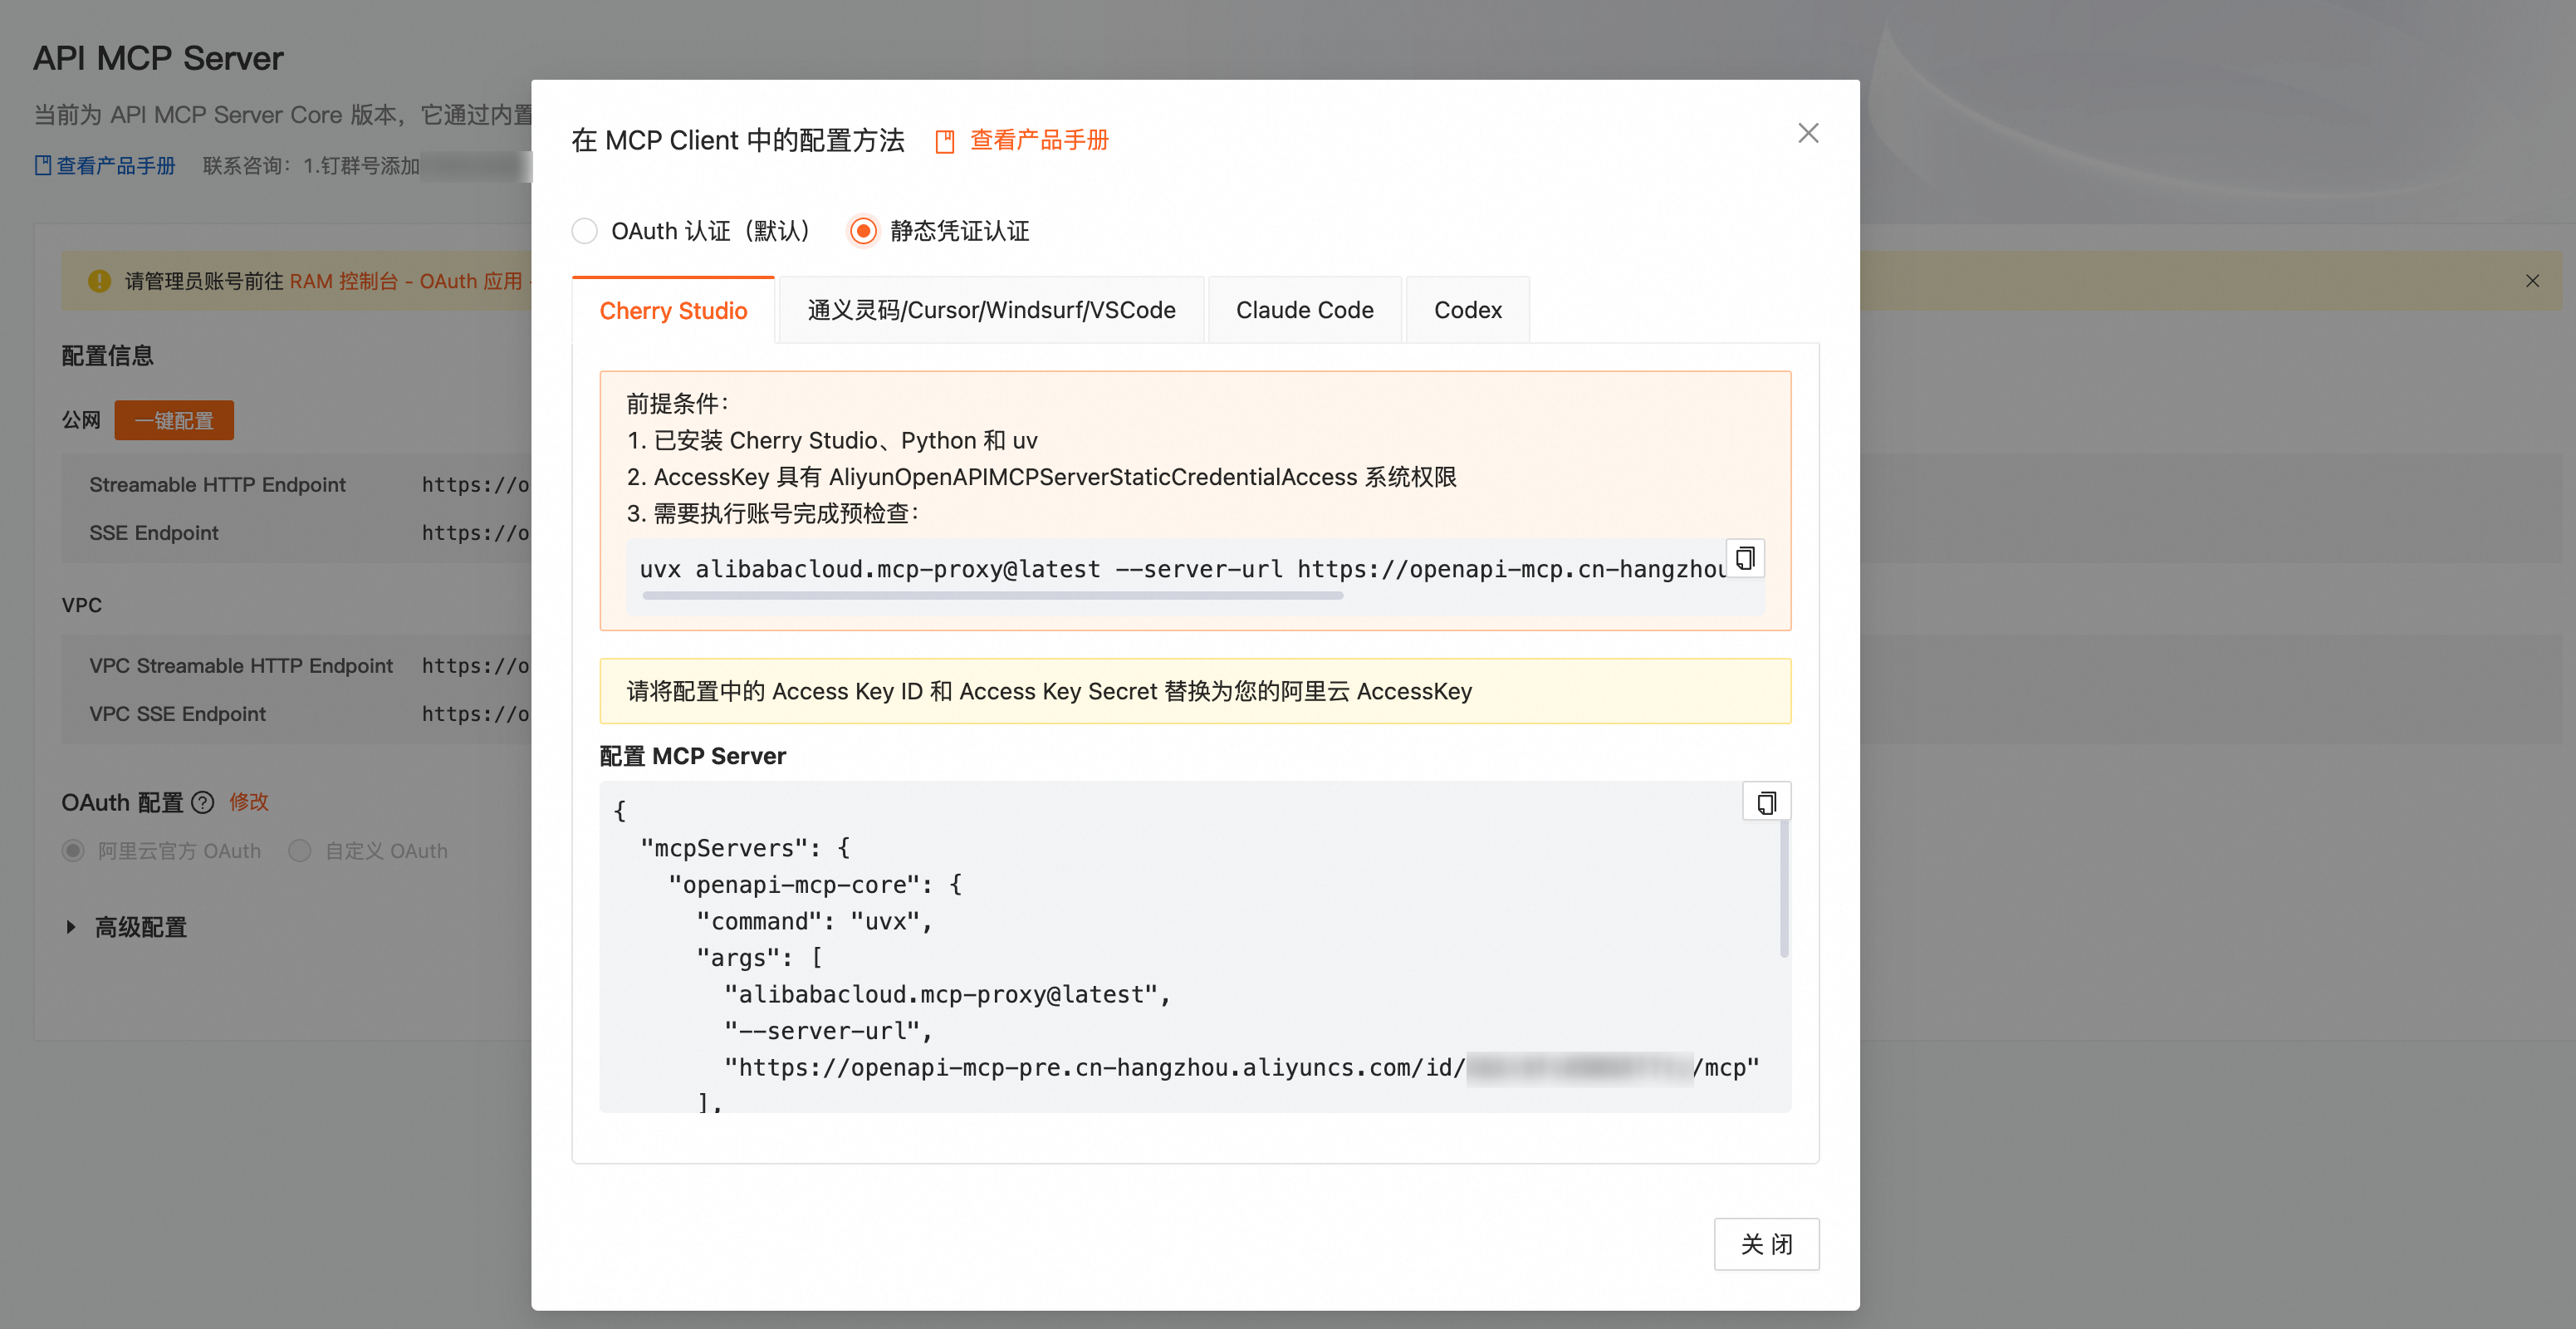The width and height of the screenshot is (2576, 1329).
Task: Click the "mcpServers" line in JSON
Action: [746, 848]
